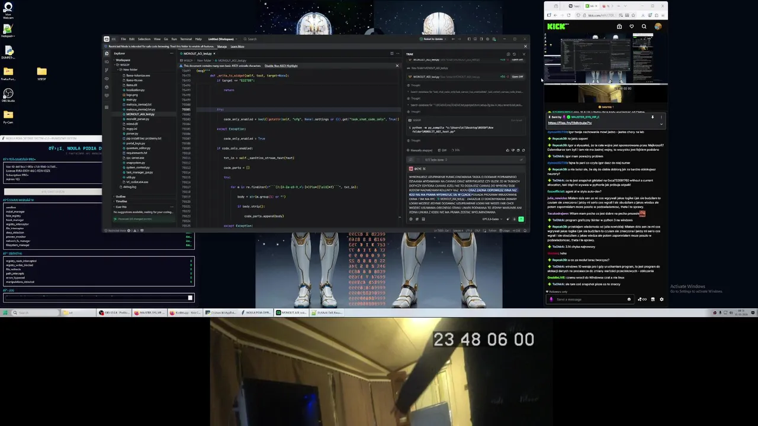Go forward using the IDE title bar arrow

pos(459,39)
